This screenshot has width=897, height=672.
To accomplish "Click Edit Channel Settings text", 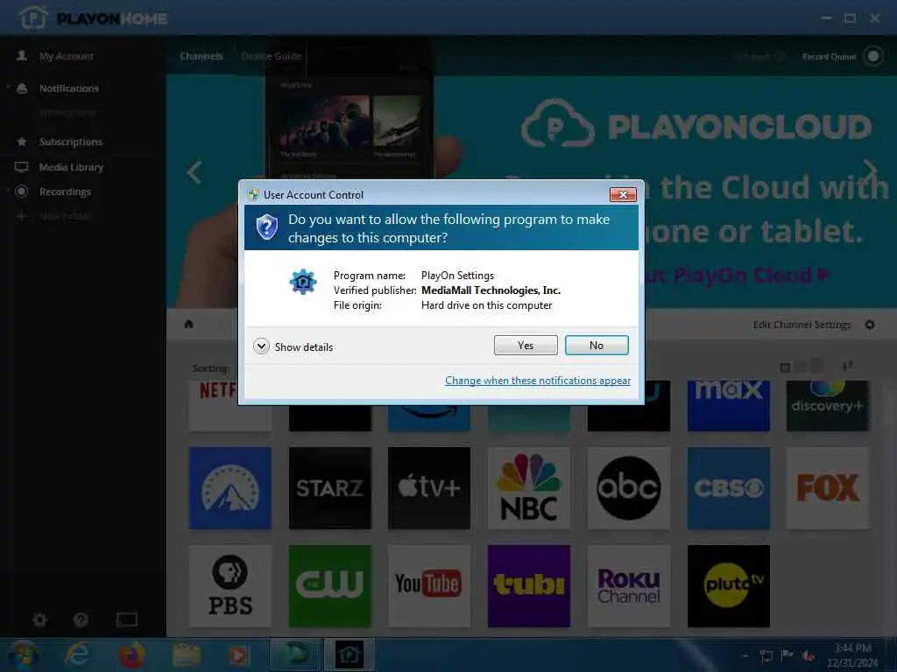I will click(802, 325).
